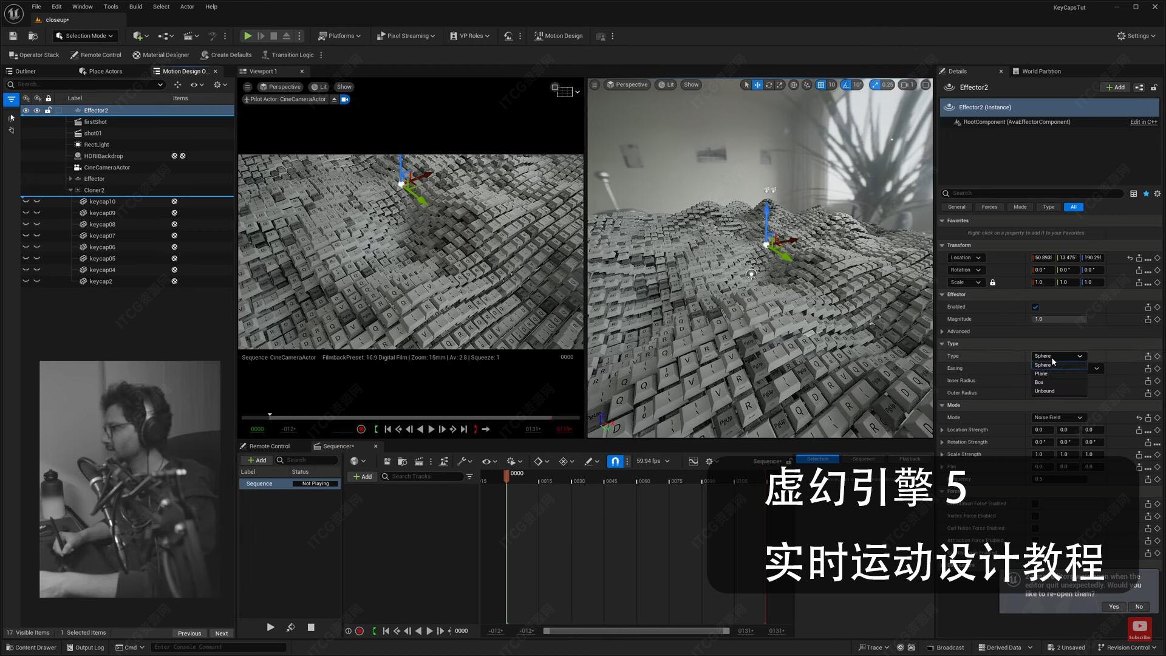Choose Plane from the Type dropdown list
The height and width of the screenshot is (656, 1166).
pos(1041,374)
